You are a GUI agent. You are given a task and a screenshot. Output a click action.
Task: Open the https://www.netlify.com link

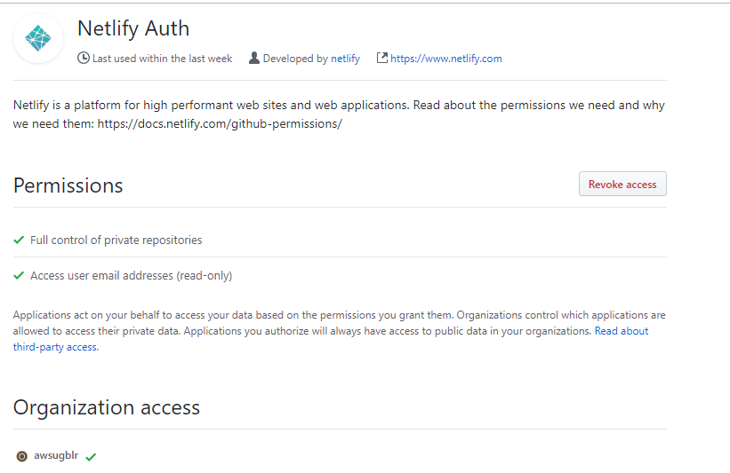446,59
